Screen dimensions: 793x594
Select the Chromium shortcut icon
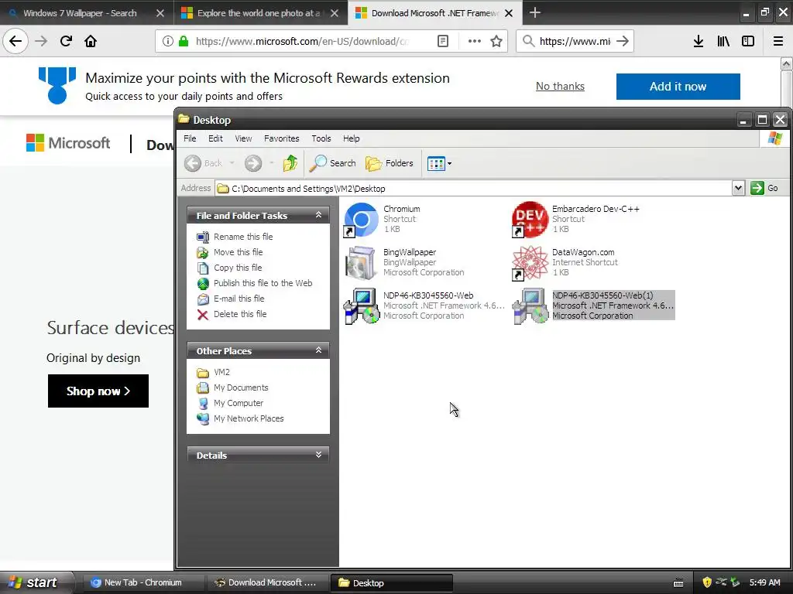click(x=361, y=219)
